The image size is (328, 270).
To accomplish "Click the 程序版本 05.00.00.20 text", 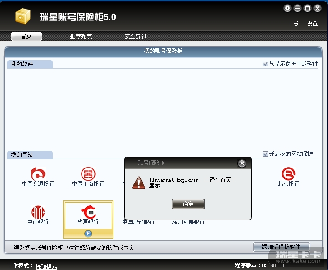I will click(264, 265).
